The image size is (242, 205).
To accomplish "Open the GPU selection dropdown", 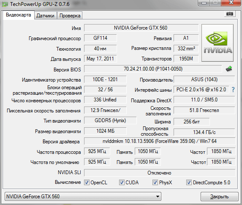I will 83,197.
